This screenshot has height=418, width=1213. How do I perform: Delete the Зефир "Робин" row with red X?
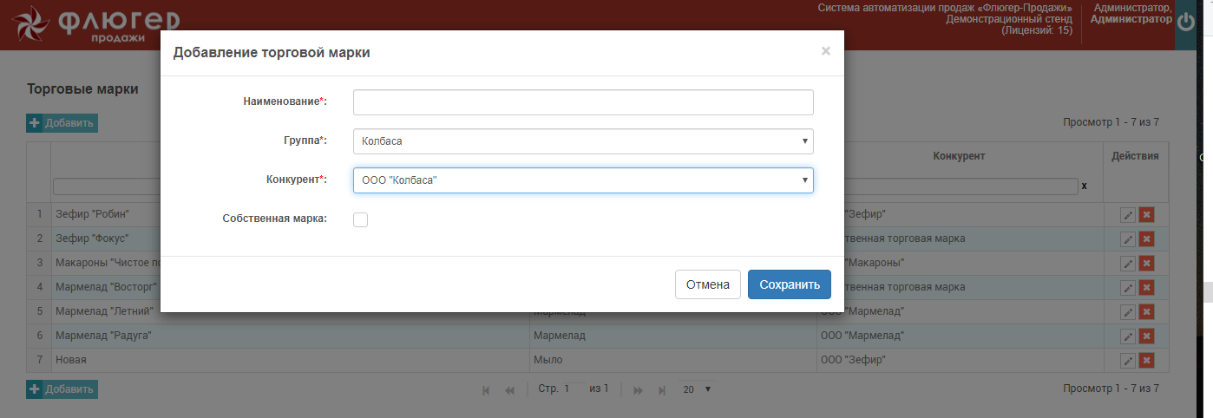pos(1145,215)
